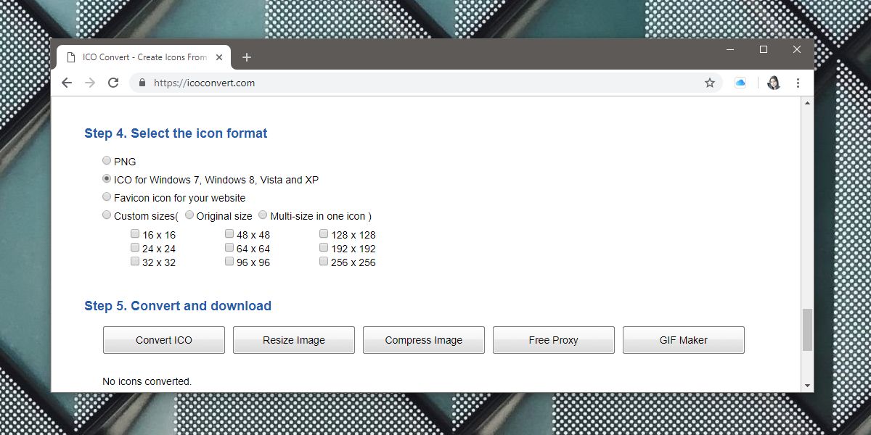Select Multi-size in one icon
This screenshot has height=435, width=871.
pyautogui.click(x=262, y=215)
